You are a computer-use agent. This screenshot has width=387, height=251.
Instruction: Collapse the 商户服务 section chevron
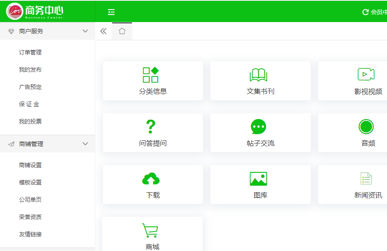86,31
